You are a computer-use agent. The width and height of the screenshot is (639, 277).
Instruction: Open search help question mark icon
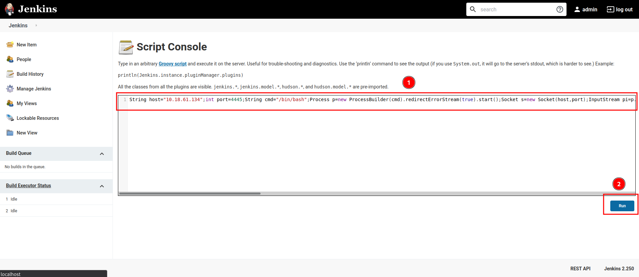pyautogui.click(x=560, y=9)
